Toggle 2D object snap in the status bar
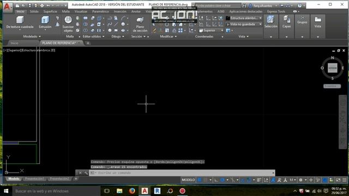 click(249, 180)
